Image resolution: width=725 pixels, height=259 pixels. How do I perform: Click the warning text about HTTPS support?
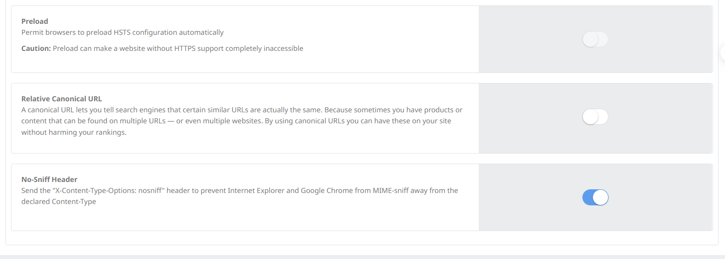pos(178,49)
